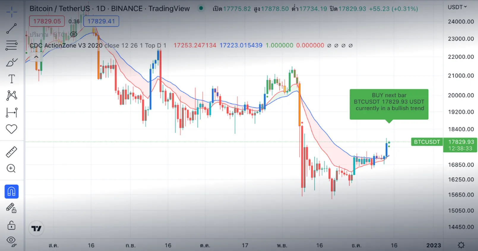Toggle lock all drawing tools

(11, 225)
